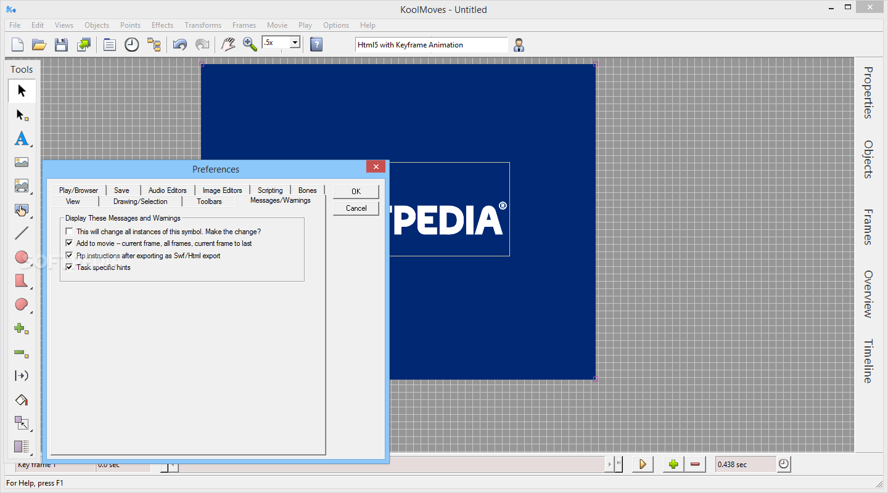The height and width of the screenshot is (493, 888).
Task: Click the grayed redo arrow icon
Action: tap(202, 44)
